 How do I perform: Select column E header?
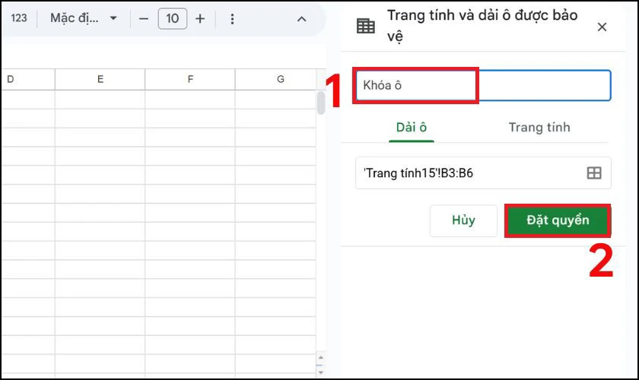(100, 80)
